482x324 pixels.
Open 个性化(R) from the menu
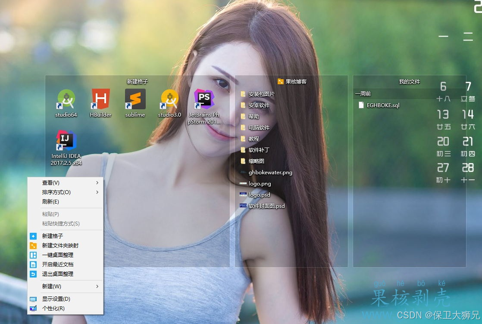click(65, 309)
